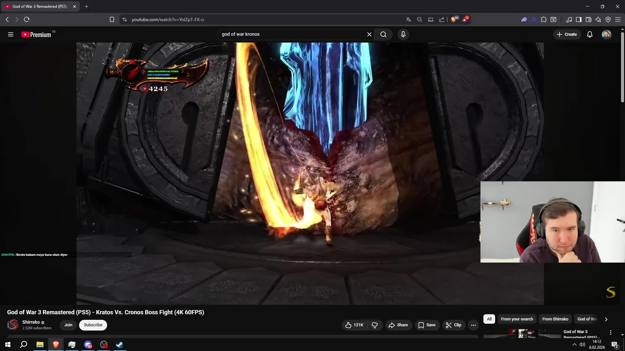The image size is (625, 351).
Task: Open Brave Rewards triangle icon
Action: pyautogui.click(x=465, y=19)
